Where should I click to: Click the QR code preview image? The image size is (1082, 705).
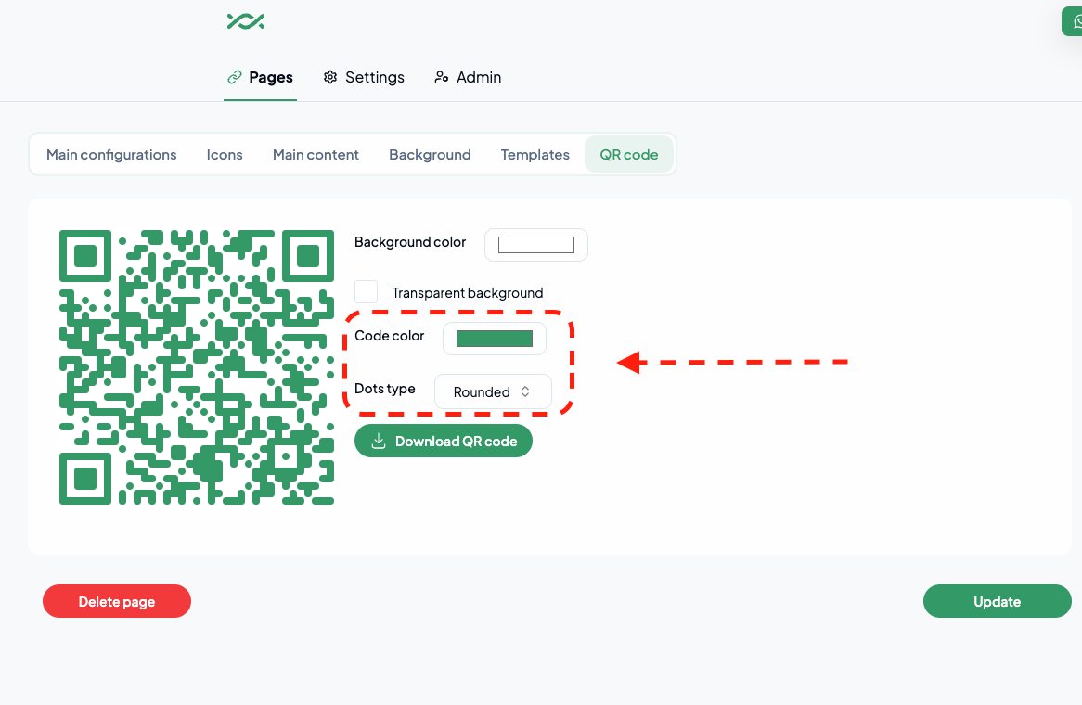click(197, 367)
